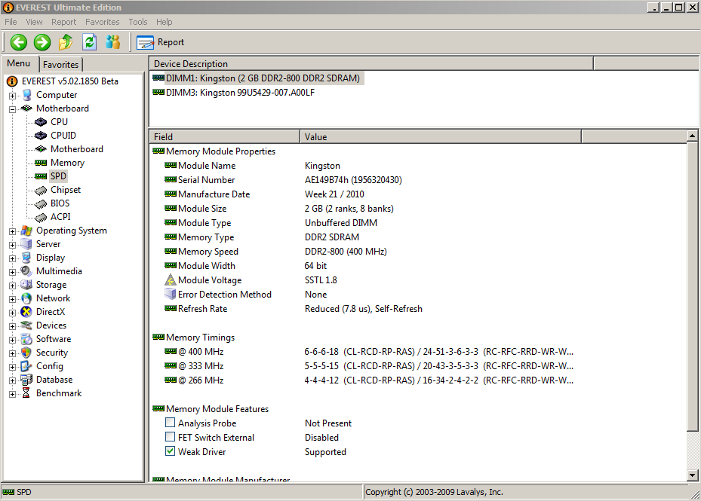This screenshot has width=701, height=501.
Task: Expand the Computer tree node
Action: pos(13,96)
